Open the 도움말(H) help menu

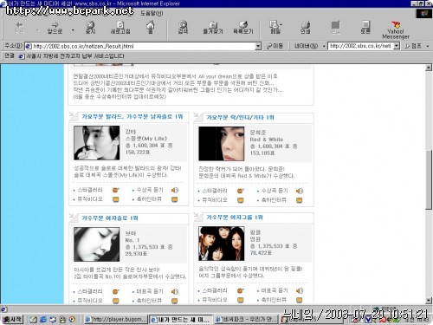click(152, 13)
